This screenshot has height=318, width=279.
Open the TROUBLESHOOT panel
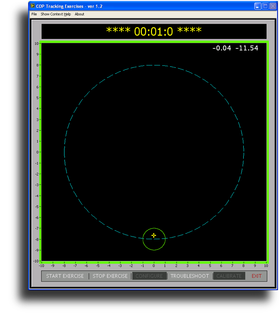[190, 276]
